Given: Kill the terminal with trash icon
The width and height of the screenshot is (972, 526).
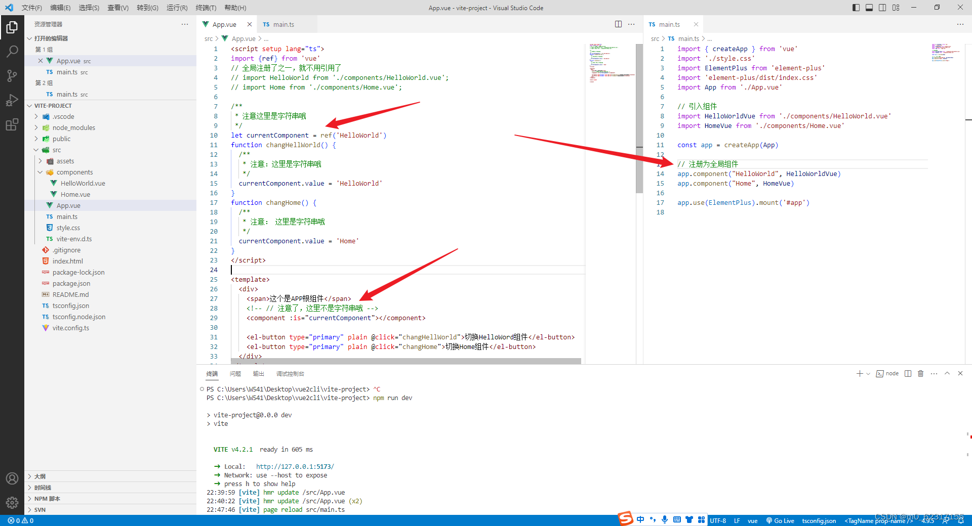Looking at the screenshot, I should [x=920, y=373].
